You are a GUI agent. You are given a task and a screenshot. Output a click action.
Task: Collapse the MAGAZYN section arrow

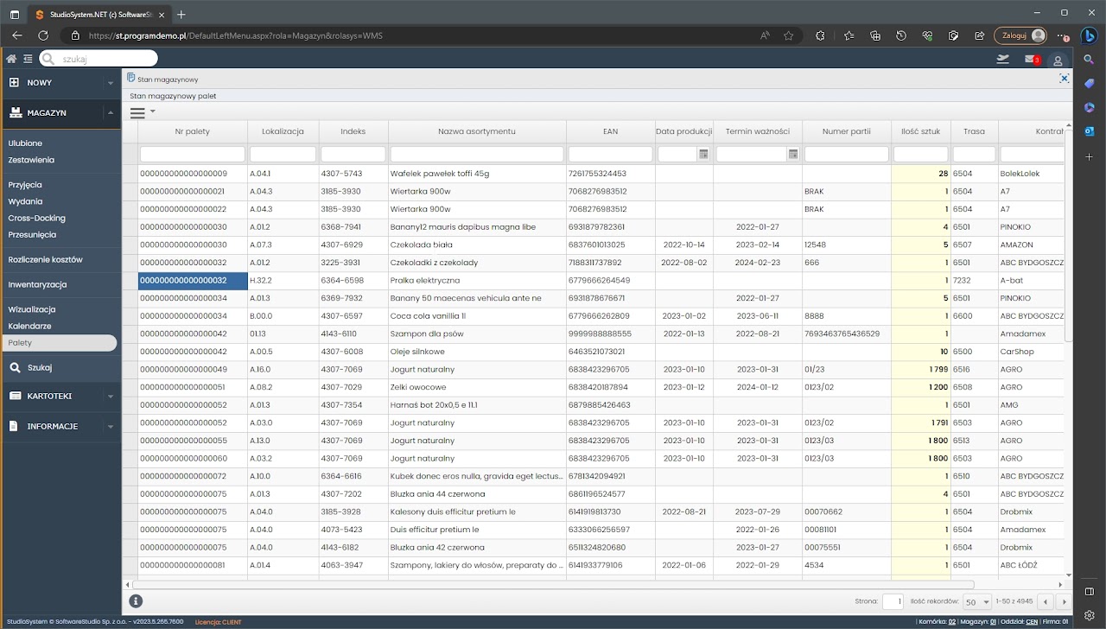click(x=110, y=113)
